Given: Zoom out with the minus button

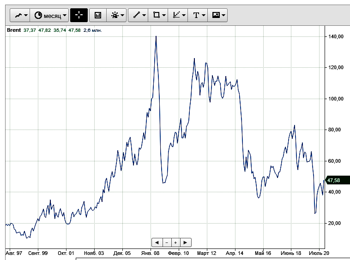Looking at the screenshot, I should point(167,242).
